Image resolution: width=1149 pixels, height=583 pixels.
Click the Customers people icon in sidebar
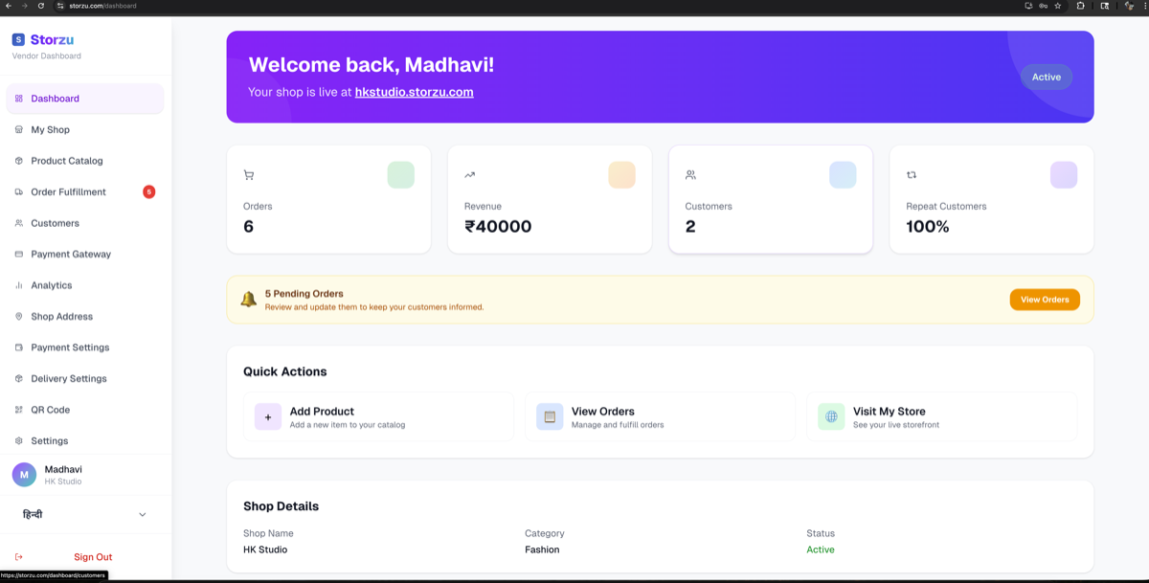click(19, 223)
